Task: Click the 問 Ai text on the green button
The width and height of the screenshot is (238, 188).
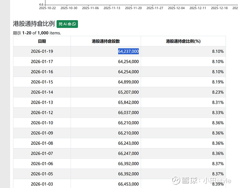Action: 63,24
